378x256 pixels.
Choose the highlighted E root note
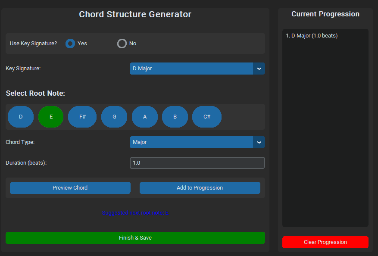[x=51, y=117]
